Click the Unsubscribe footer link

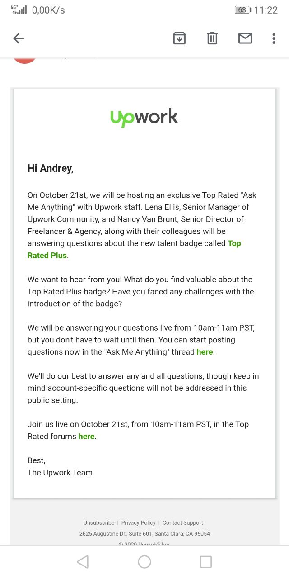point(99,522)
